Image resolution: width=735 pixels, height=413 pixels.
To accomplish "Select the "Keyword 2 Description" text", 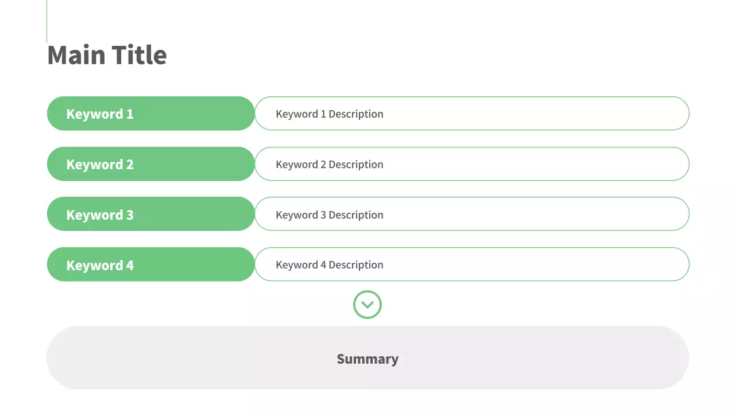I will click(330, 165).
